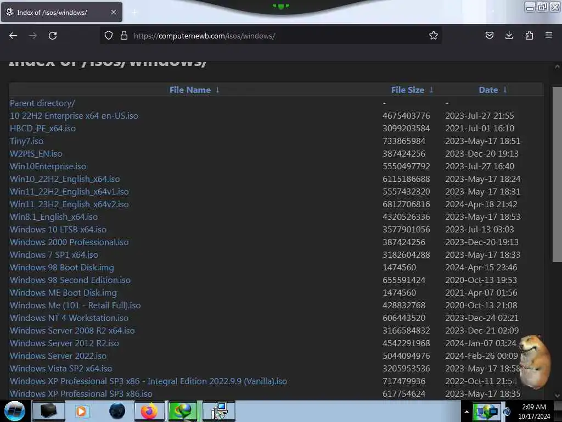Click the vertical page scrollbar thumb
The width and height of the screenshot is (562, 422).
pos(557,174)
